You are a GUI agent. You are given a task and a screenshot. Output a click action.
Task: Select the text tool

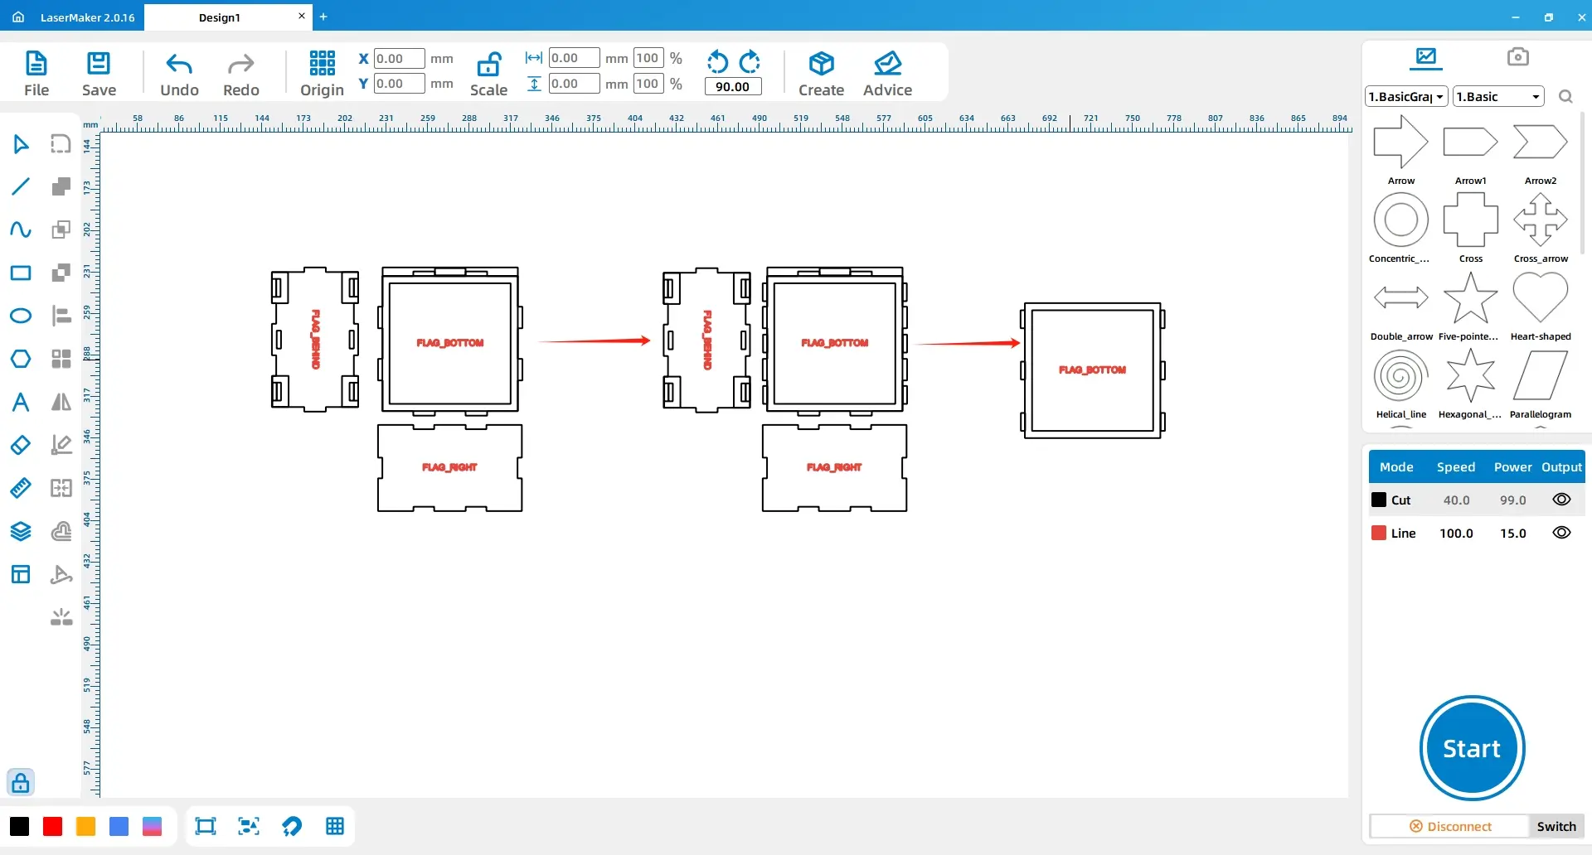tap(21, 402)
